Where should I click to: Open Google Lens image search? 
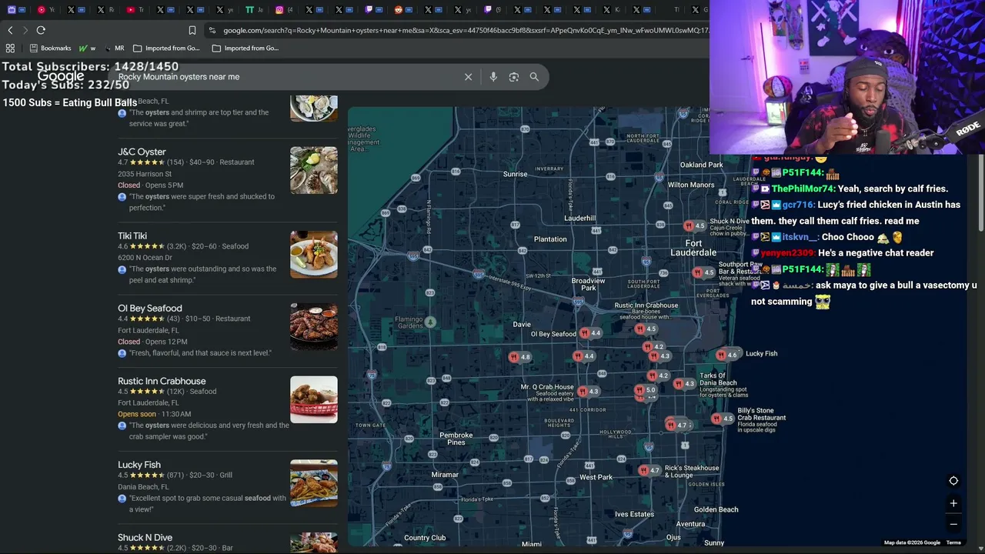(514, 77)
